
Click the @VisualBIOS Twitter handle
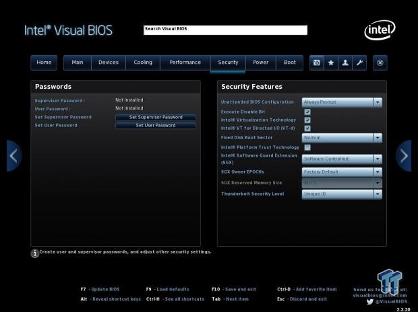click(x=391, y=302)
